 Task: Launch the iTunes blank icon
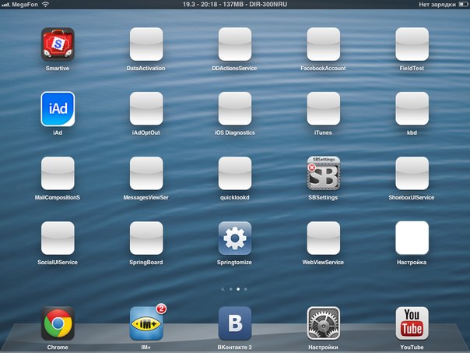pos(324,108)
